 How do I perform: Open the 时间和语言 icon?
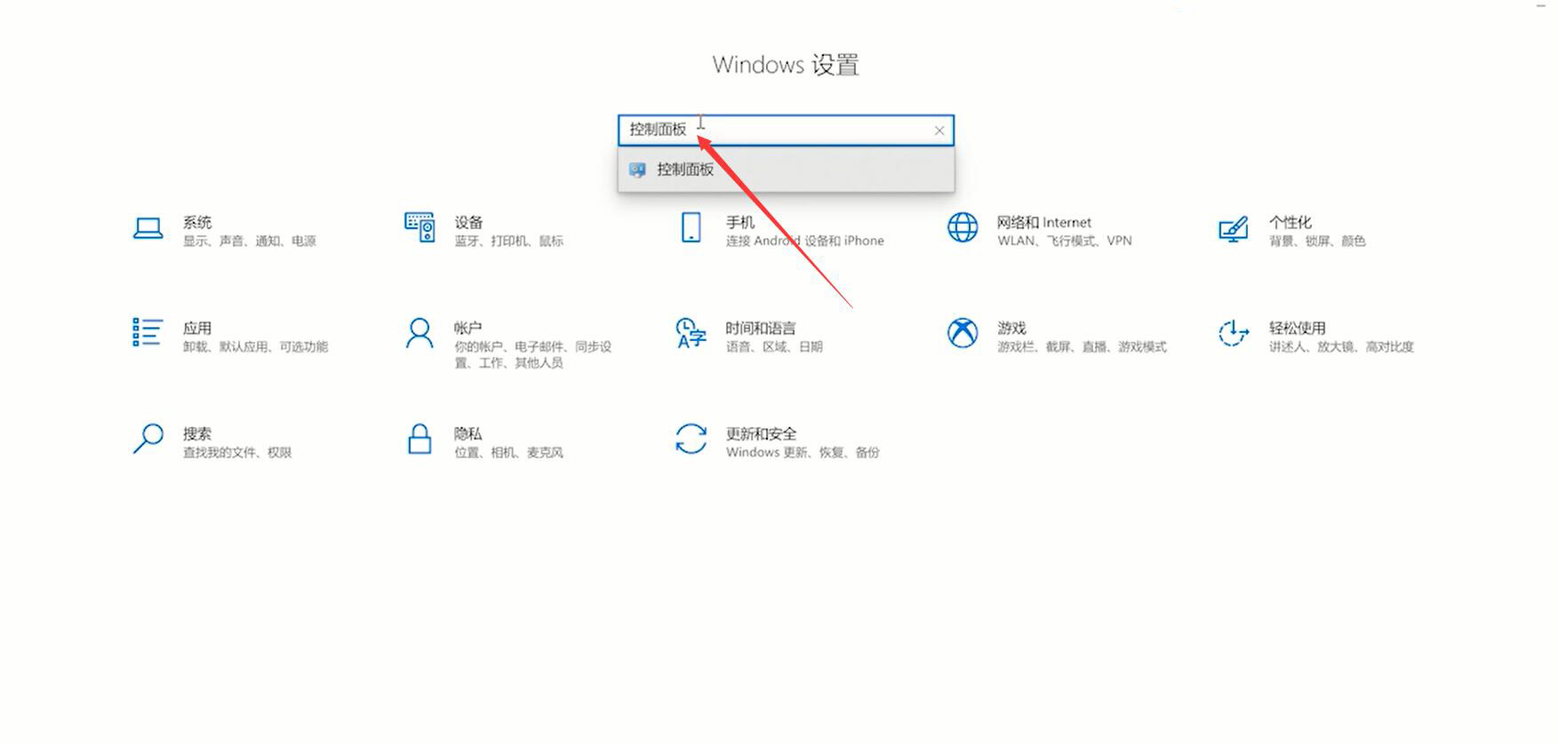point(691,333)
